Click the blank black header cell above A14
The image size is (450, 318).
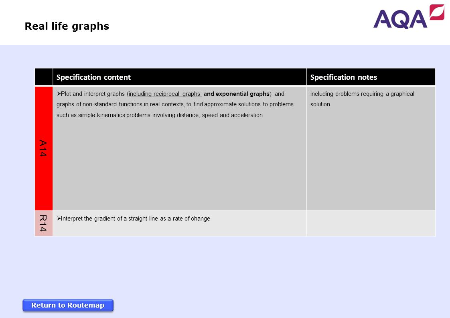coord(44,77)
